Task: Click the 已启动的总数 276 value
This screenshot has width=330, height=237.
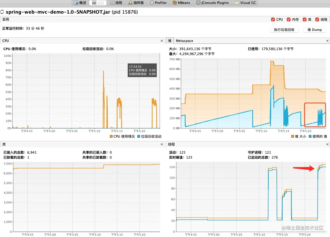Action: click(275, 157)
